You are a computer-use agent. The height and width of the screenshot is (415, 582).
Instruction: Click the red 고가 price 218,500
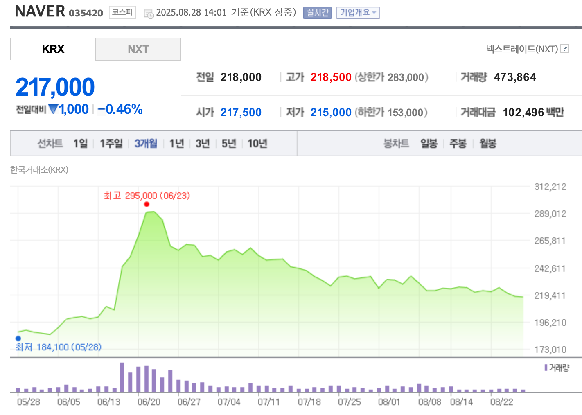[330, 77]
